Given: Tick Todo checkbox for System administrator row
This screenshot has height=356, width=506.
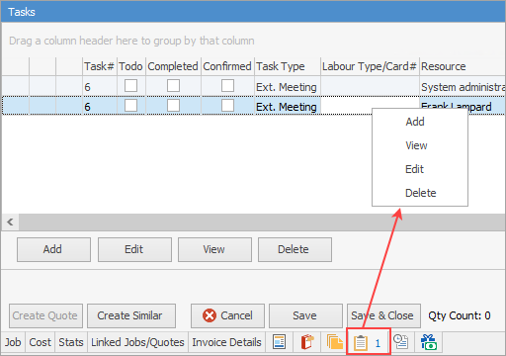Looking at the screenshot, I should (130, 86).
